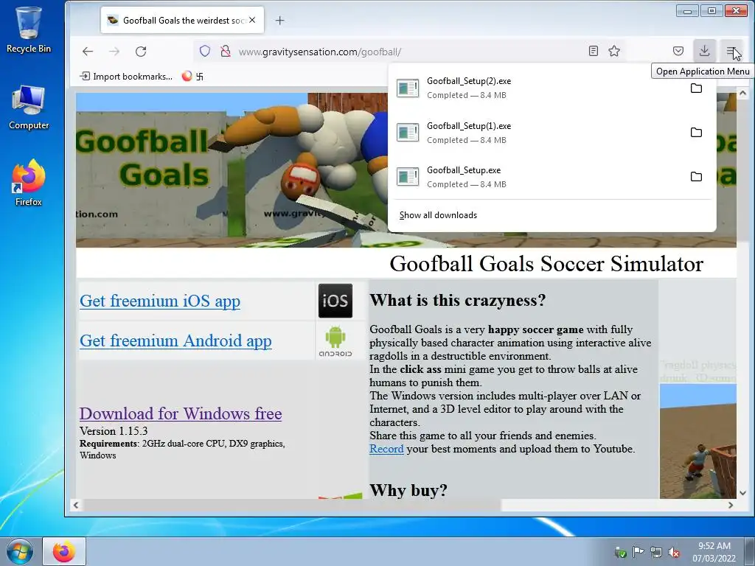The height and width of the screenshot is (566, 755).
Task: Show Goofball_Setup(1).exe in folder
Action: pos(696,133)
